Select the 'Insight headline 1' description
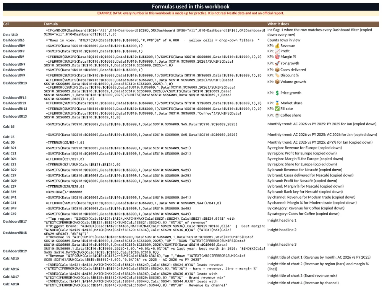 click(x=282, y=220)
